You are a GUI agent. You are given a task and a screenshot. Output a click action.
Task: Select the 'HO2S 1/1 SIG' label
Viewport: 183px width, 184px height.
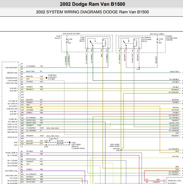coord(12,124)
